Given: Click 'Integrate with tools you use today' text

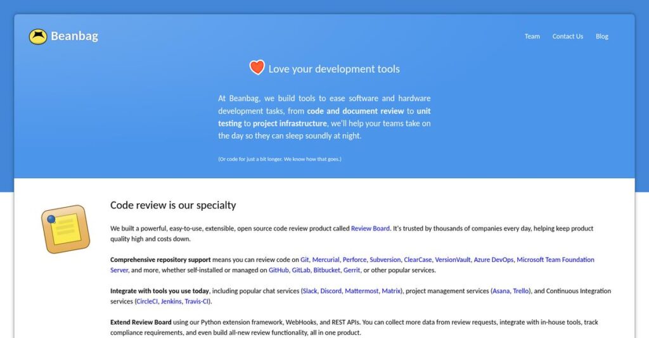Looking at the screenshot, I should point(159,291).
